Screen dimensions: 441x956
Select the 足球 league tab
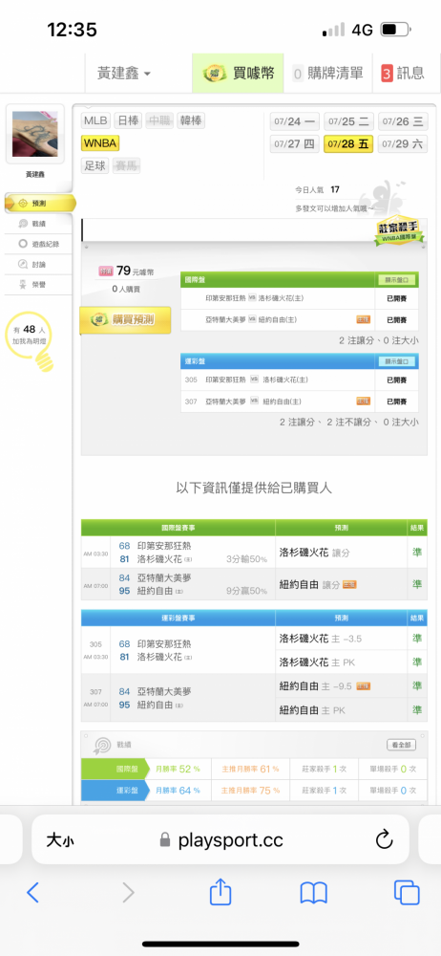pyautogui.click(x=94, y=165)
